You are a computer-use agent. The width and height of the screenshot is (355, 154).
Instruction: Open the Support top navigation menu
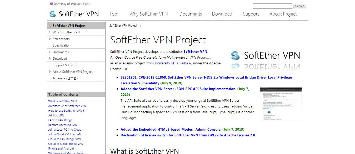[251, 14]
